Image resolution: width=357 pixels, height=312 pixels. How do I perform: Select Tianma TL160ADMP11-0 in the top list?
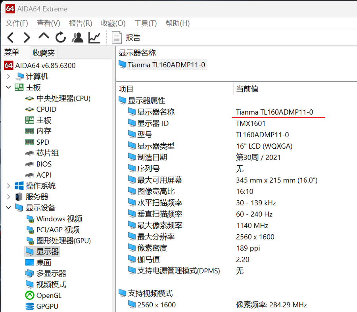coord(167,65)
